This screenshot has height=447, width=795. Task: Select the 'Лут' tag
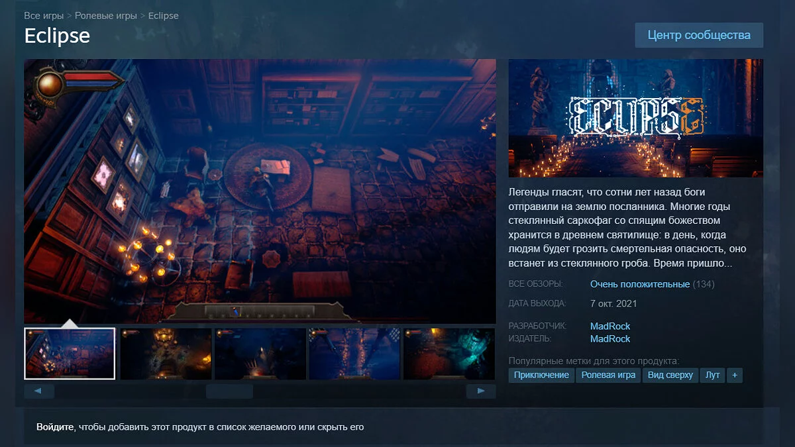tap(712, 375)
